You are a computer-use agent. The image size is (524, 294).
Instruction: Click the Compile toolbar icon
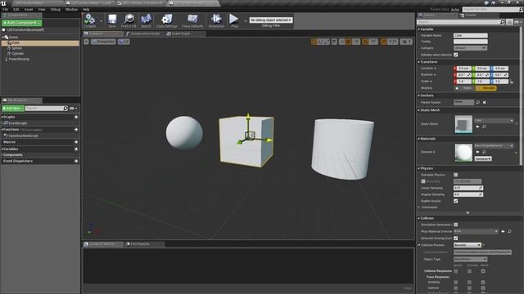pyautogui.click(x=89, y=20)
